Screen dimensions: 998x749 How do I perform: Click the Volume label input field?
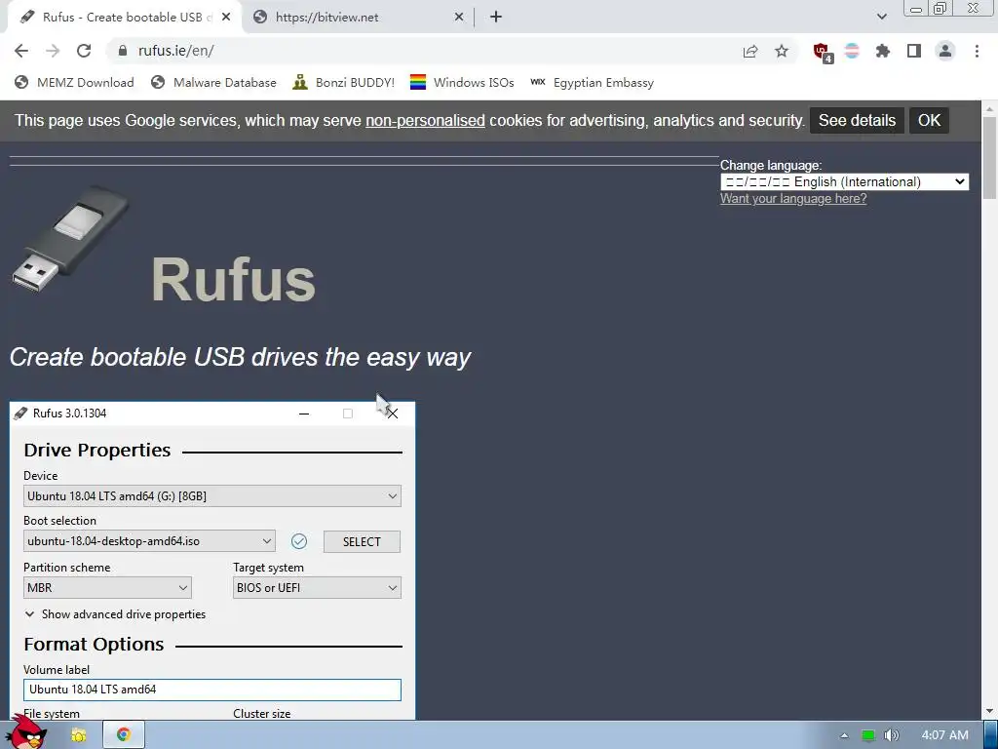[x=211, y=690]
